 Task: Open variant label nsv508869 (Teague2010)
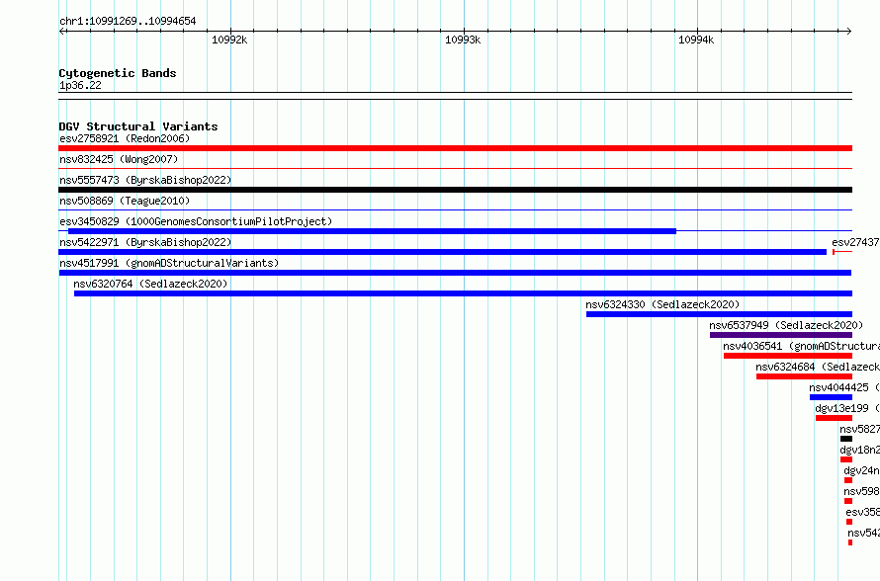125,201
